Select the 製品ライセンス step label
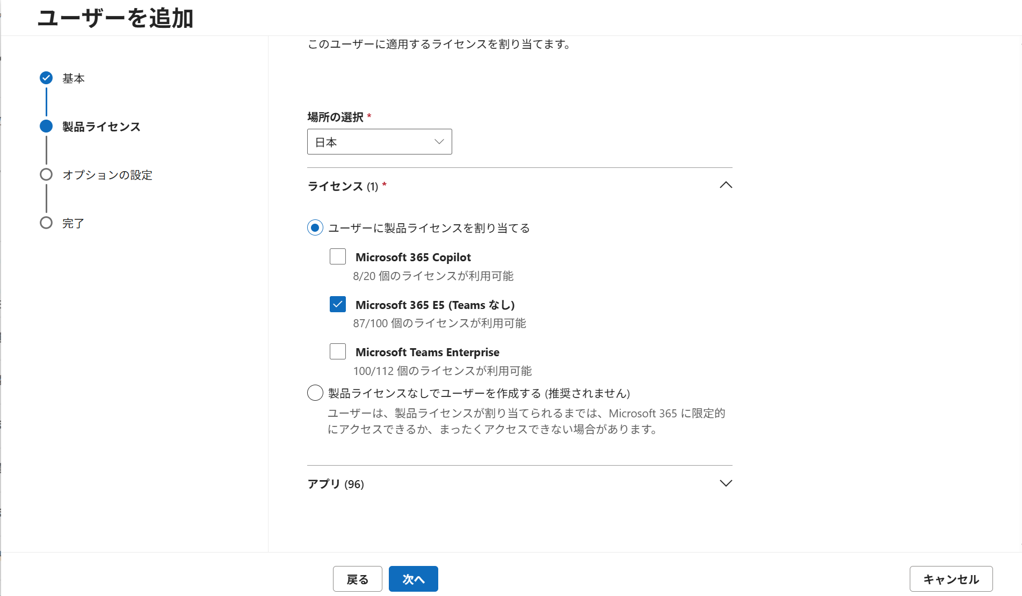The width and height of the screenshot is (1022, 596). 102,127
